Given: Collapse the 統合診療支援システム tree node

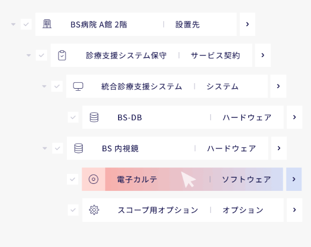Looking at the screenshot, I should coord(44,87).
